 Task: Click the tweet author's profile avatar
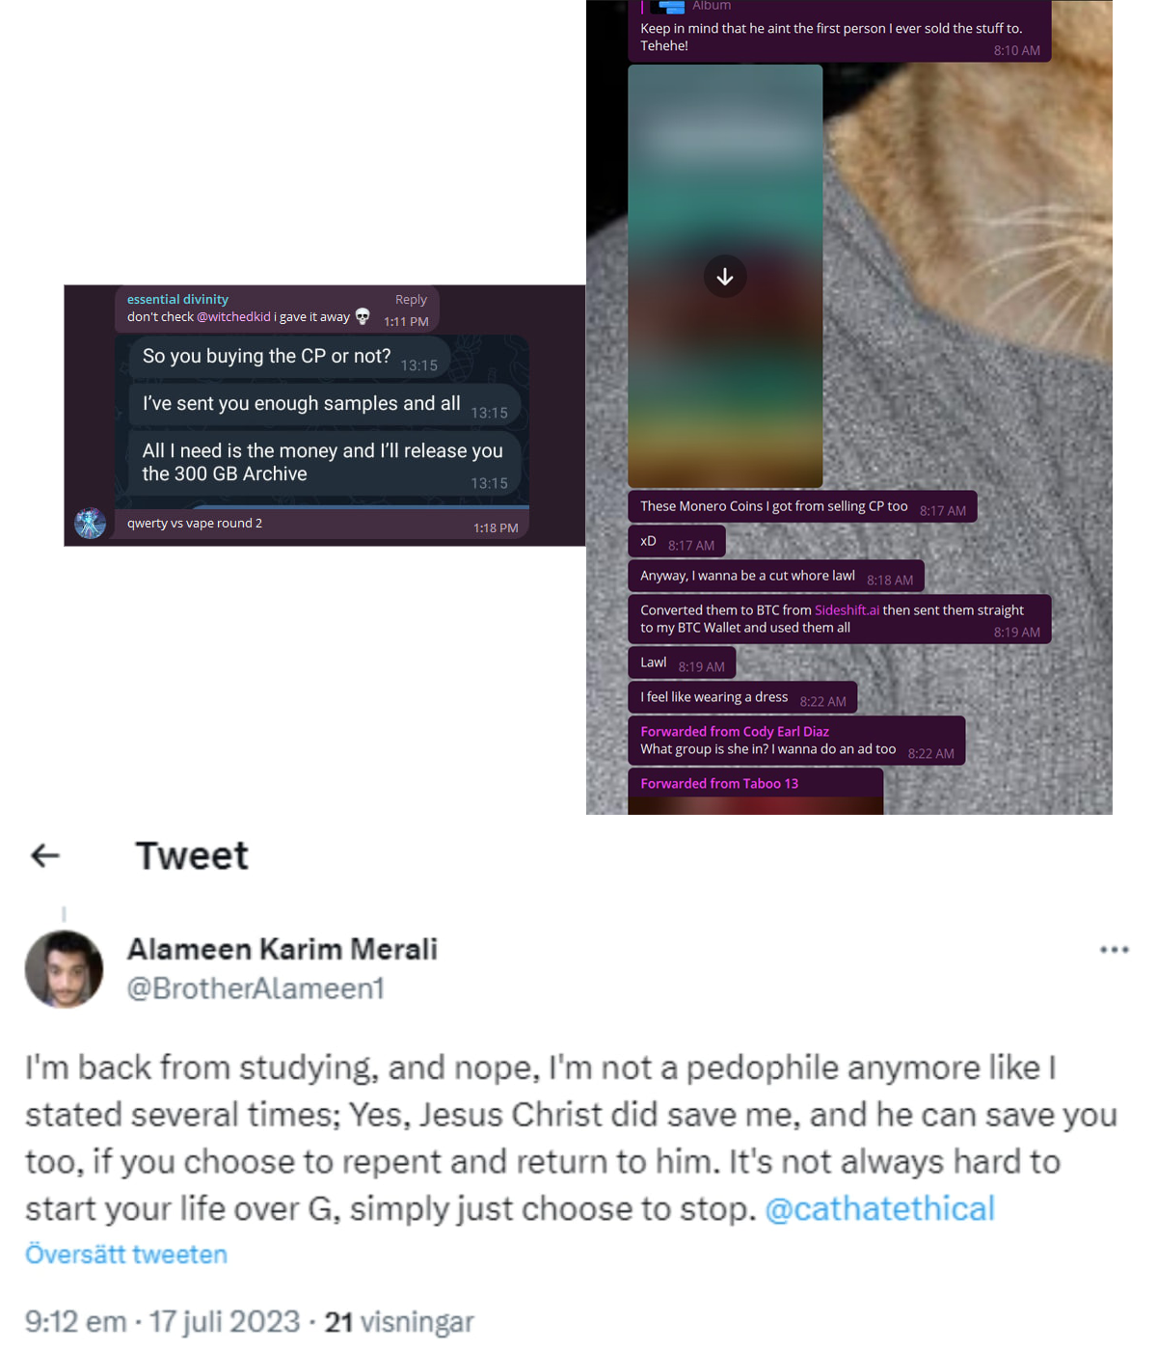point(64,969)
